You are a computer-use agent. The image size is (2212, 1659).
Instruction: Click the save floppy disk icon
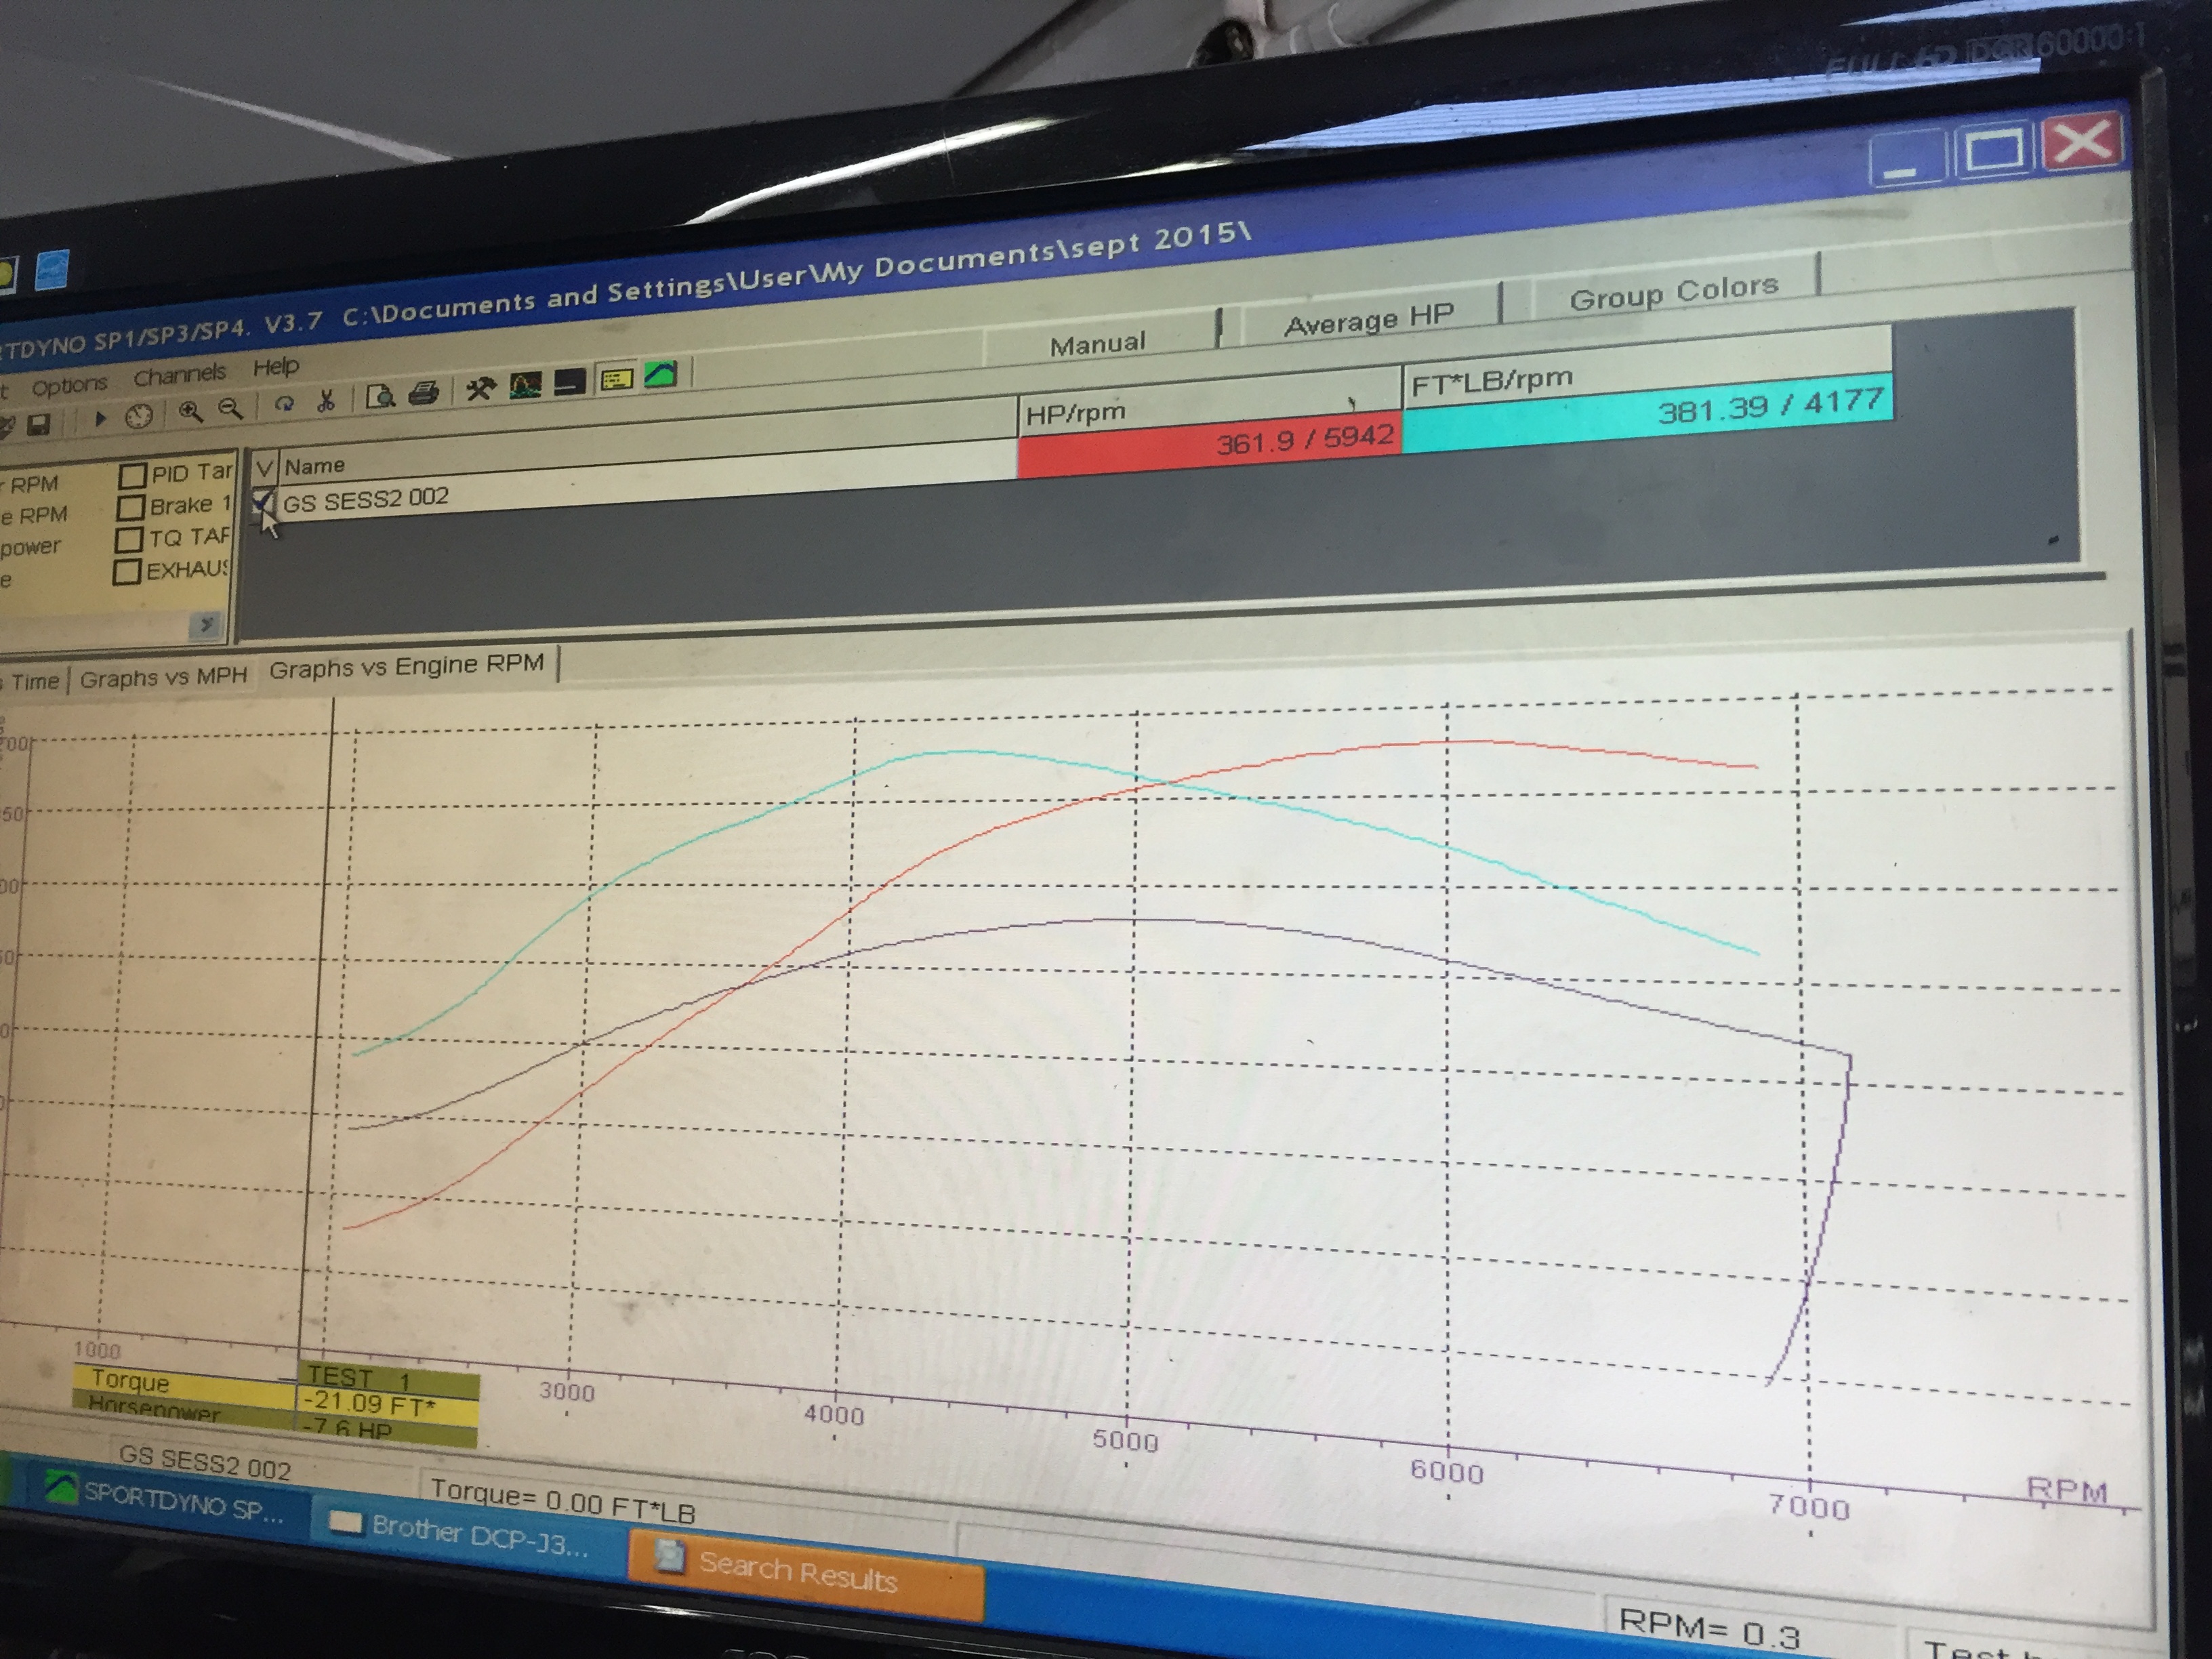[x=38, y=425]
